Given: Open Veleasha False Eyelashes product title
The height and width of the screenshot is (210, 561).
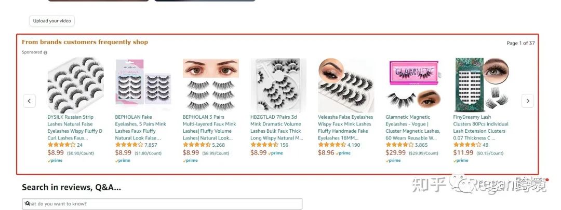Looking at the screenshot, I should (345, 128).
